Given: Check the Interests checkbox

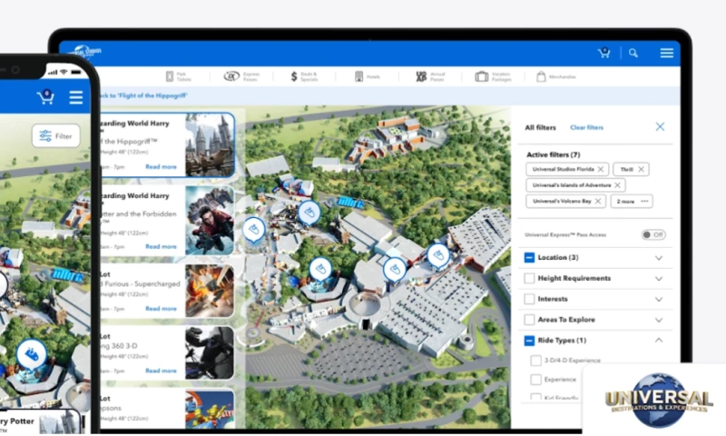Looking at the screenshot, I should 529,299.
